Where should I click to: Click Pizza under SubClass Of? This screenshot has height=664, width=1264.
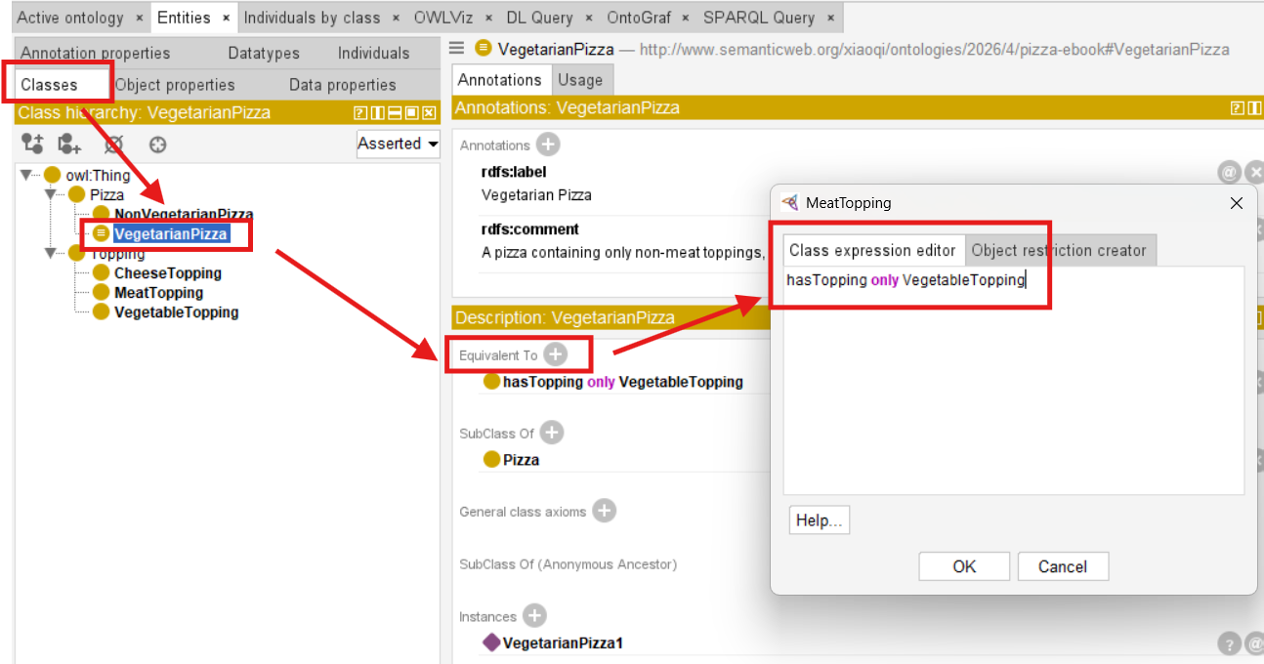tap(521, 460)
